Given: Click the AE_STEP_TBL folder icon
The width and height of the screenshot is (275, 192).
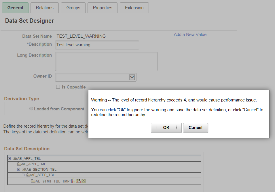Looking at the screenshot, I should coord(29,175).
